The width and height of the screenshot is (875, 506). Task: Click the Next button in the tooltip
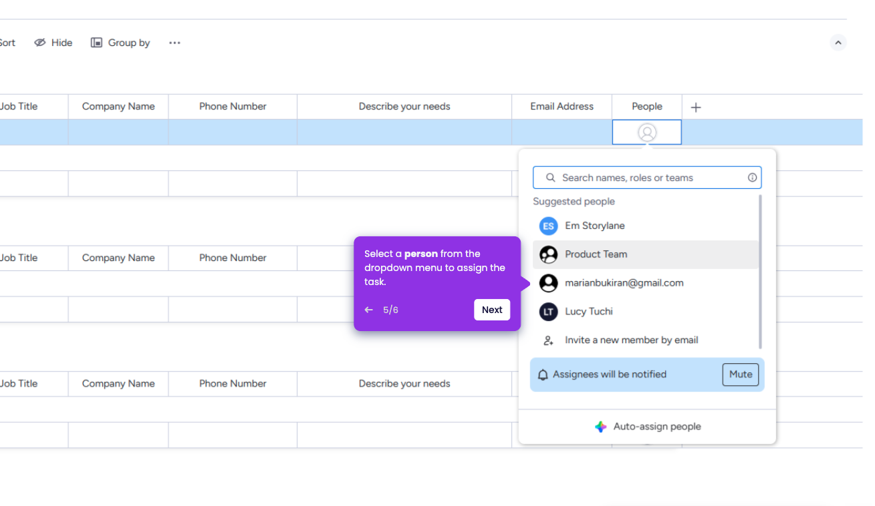pos(492,310)
